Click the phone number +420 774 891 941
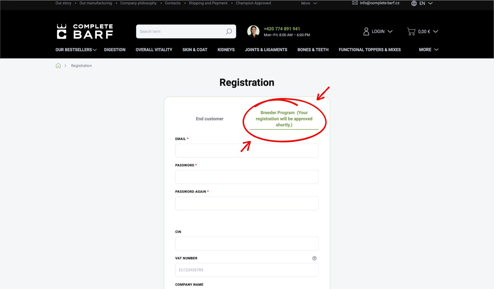The width and height of the screenshot is (494, 289). (282, 29)
